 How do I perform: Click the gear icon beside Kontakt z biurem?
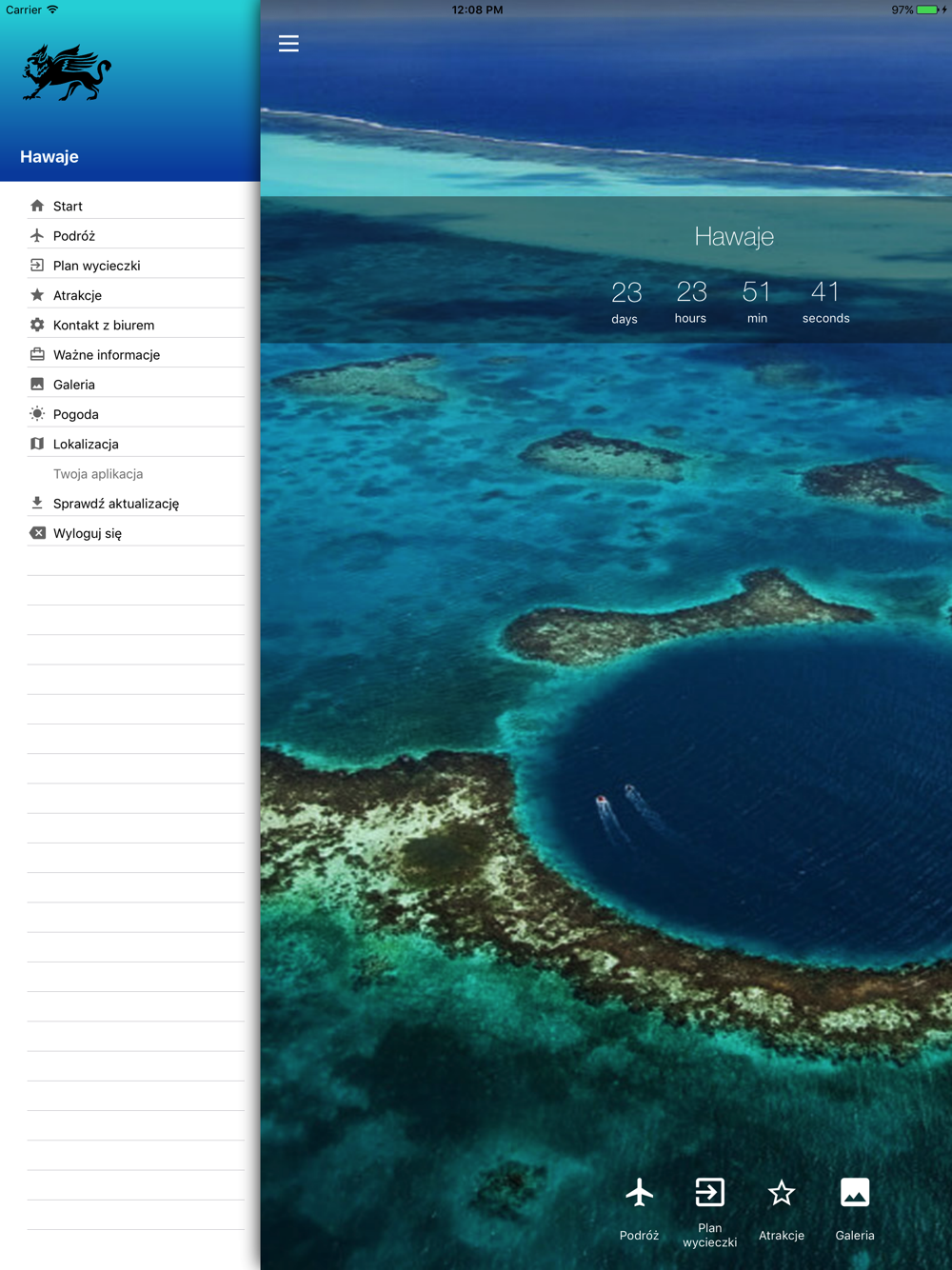pos(37,325)
